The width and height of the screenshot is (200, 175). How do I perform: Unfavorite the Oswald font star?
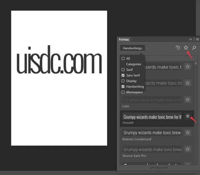[187, 116]
